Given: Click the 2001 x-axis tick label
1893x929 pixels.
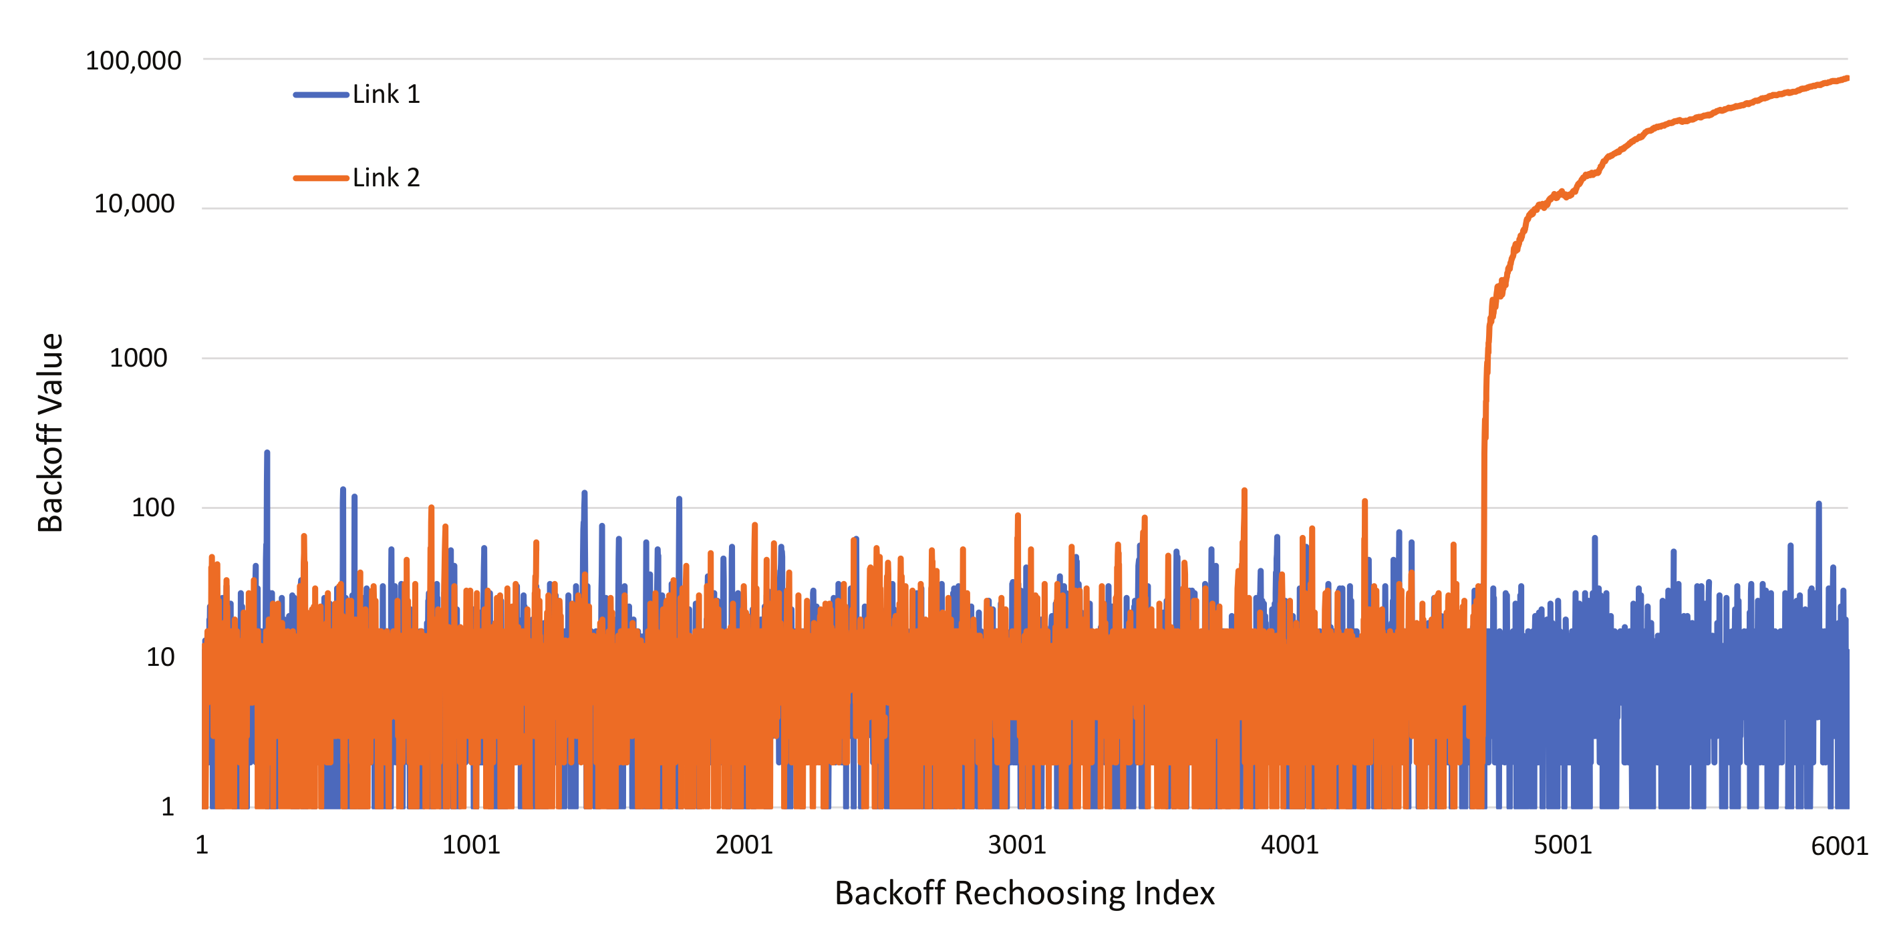Looking at the screenshot, I should (x=744, y=846).
